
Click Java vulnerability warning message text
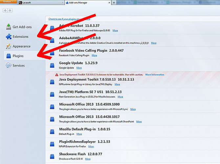101,75
